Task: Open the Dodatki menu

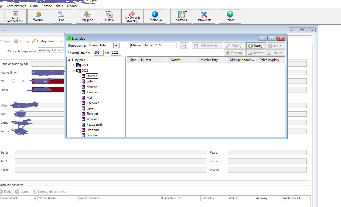Action: [x=73, y=6]
